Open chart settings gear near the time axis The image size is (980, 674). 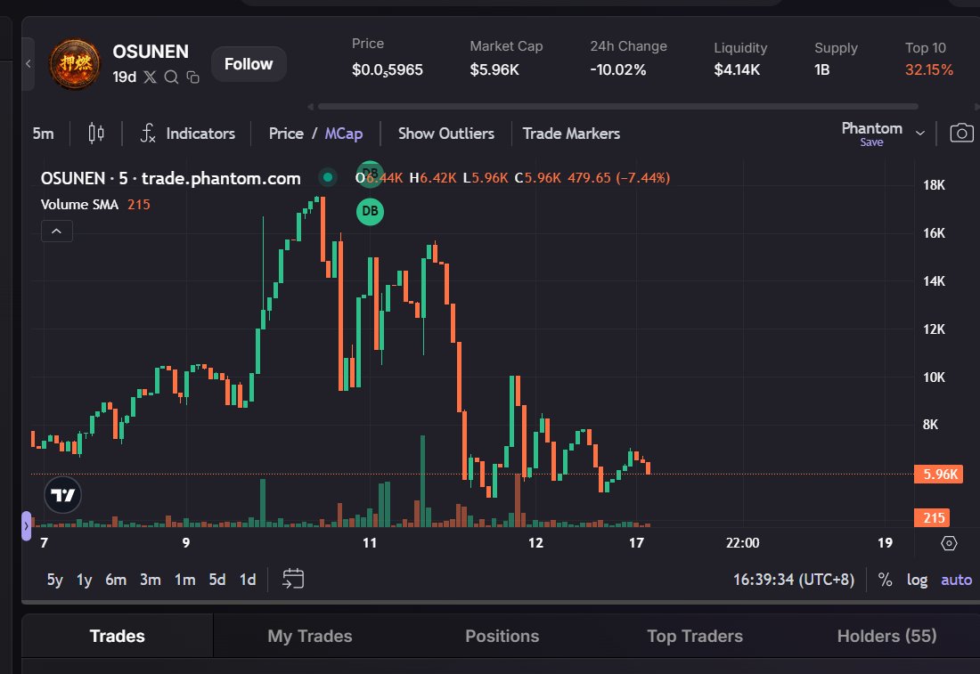click(949, 543)
